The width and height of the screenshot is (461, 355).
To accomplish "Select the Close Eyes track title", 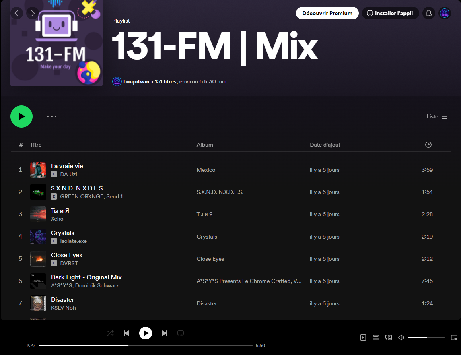I will point(66,255).
